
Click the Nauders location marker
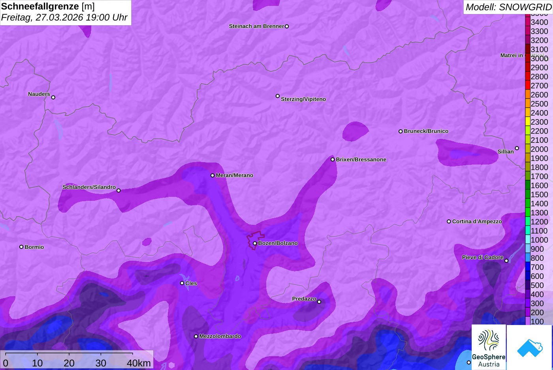53,97
